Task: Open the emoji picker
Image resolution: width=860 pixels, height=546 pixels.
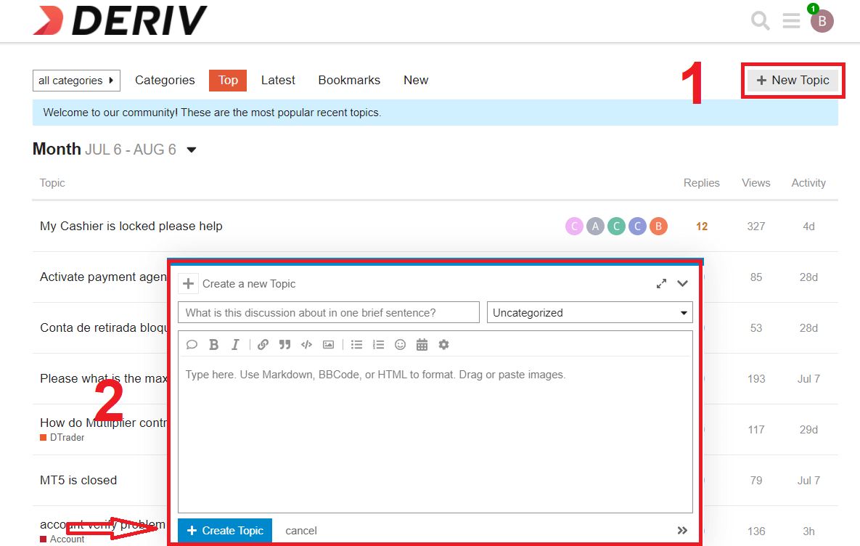Action: [x=400, y=344]
